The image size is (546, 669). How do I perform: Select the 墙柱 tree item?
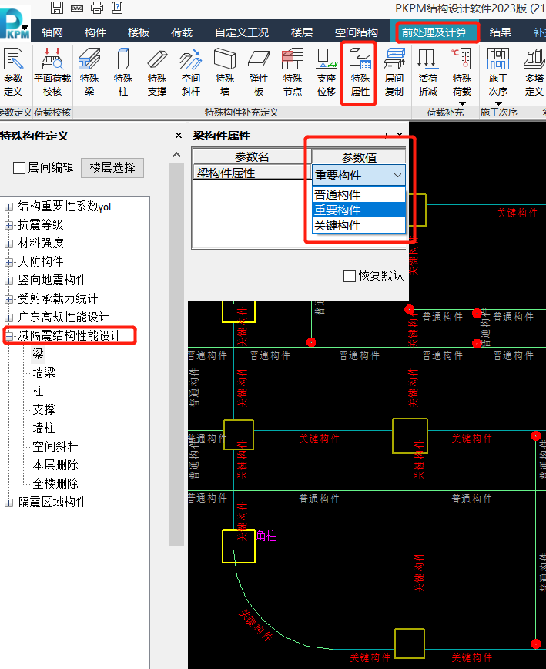44,428
